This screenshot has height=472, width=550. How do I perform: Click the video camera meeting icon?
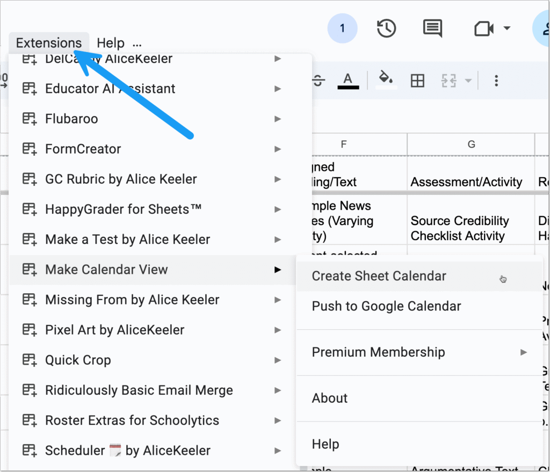(484, 28)
